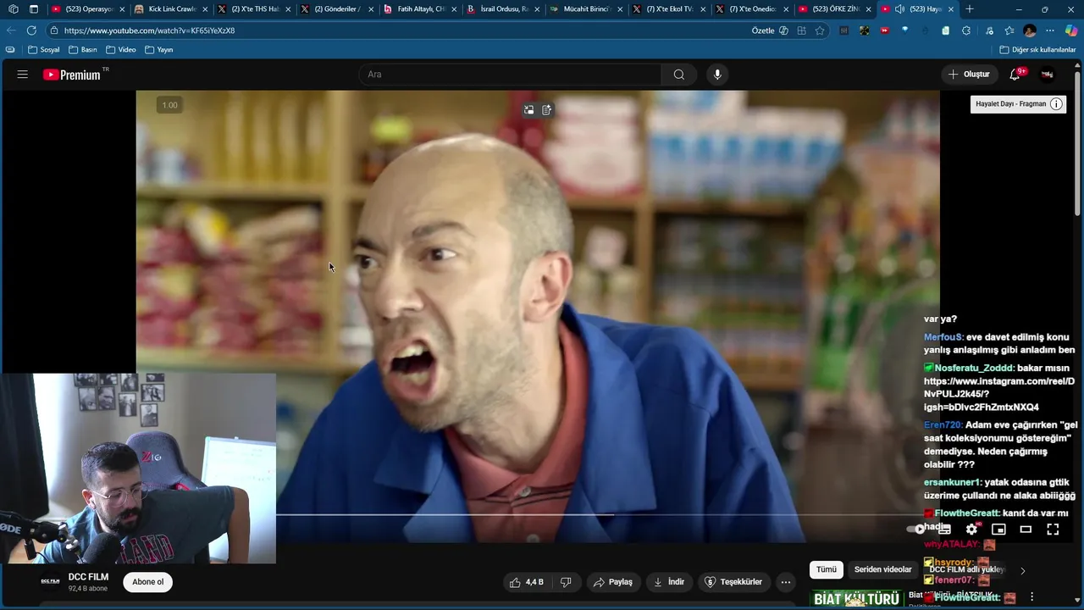Open Edge workspaces icon
1084x610 pixels.
coord(13,9)
